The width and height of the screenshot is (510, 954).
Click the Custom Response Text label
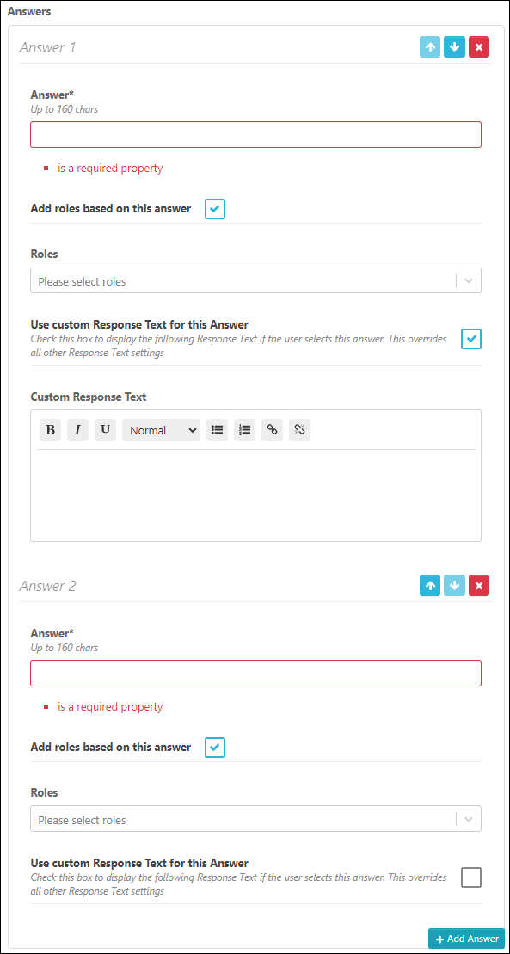coord(89,397)
